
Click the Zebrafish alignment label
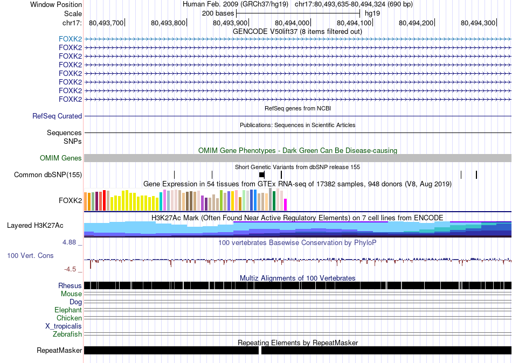tap(67, 334)
